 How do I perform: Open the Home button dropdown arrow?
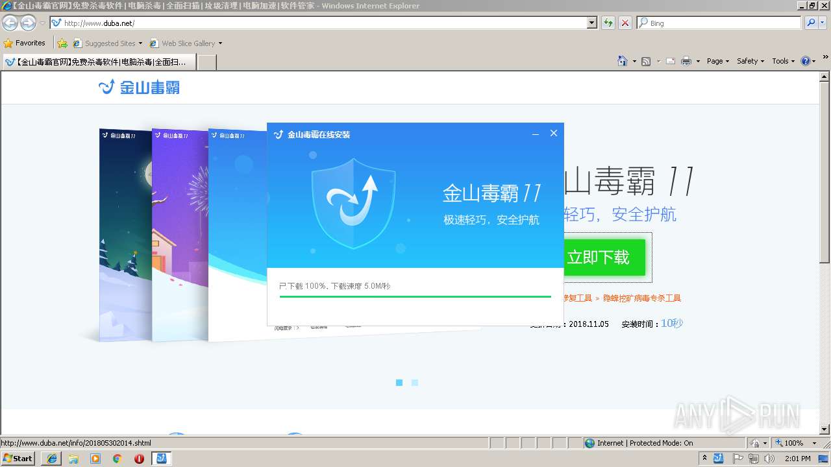[x=634, y=61]
